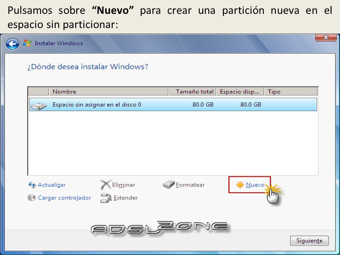This screenshot has width=340, height=255.
Task: Close the Instalar Windows window
Action: click(x=326, y=37)
